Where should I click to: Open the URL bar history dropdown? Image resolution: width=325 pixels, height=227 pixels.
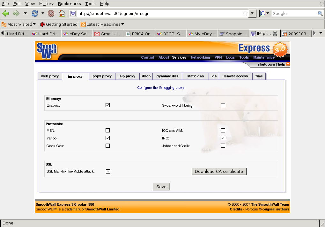coord(252,13)
